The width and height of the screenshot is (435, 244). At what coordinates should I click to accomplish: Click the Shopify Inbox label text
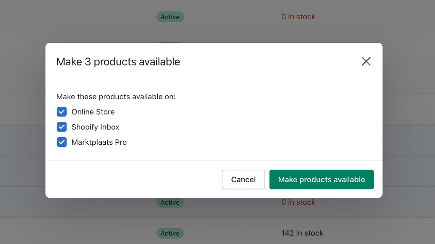coord(95,127)
